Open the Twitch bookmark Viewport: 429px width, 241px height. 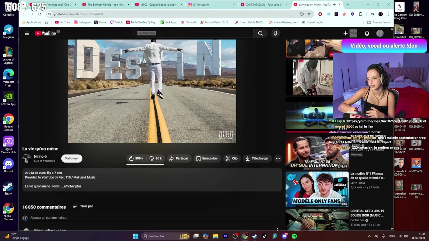[116, 22]
